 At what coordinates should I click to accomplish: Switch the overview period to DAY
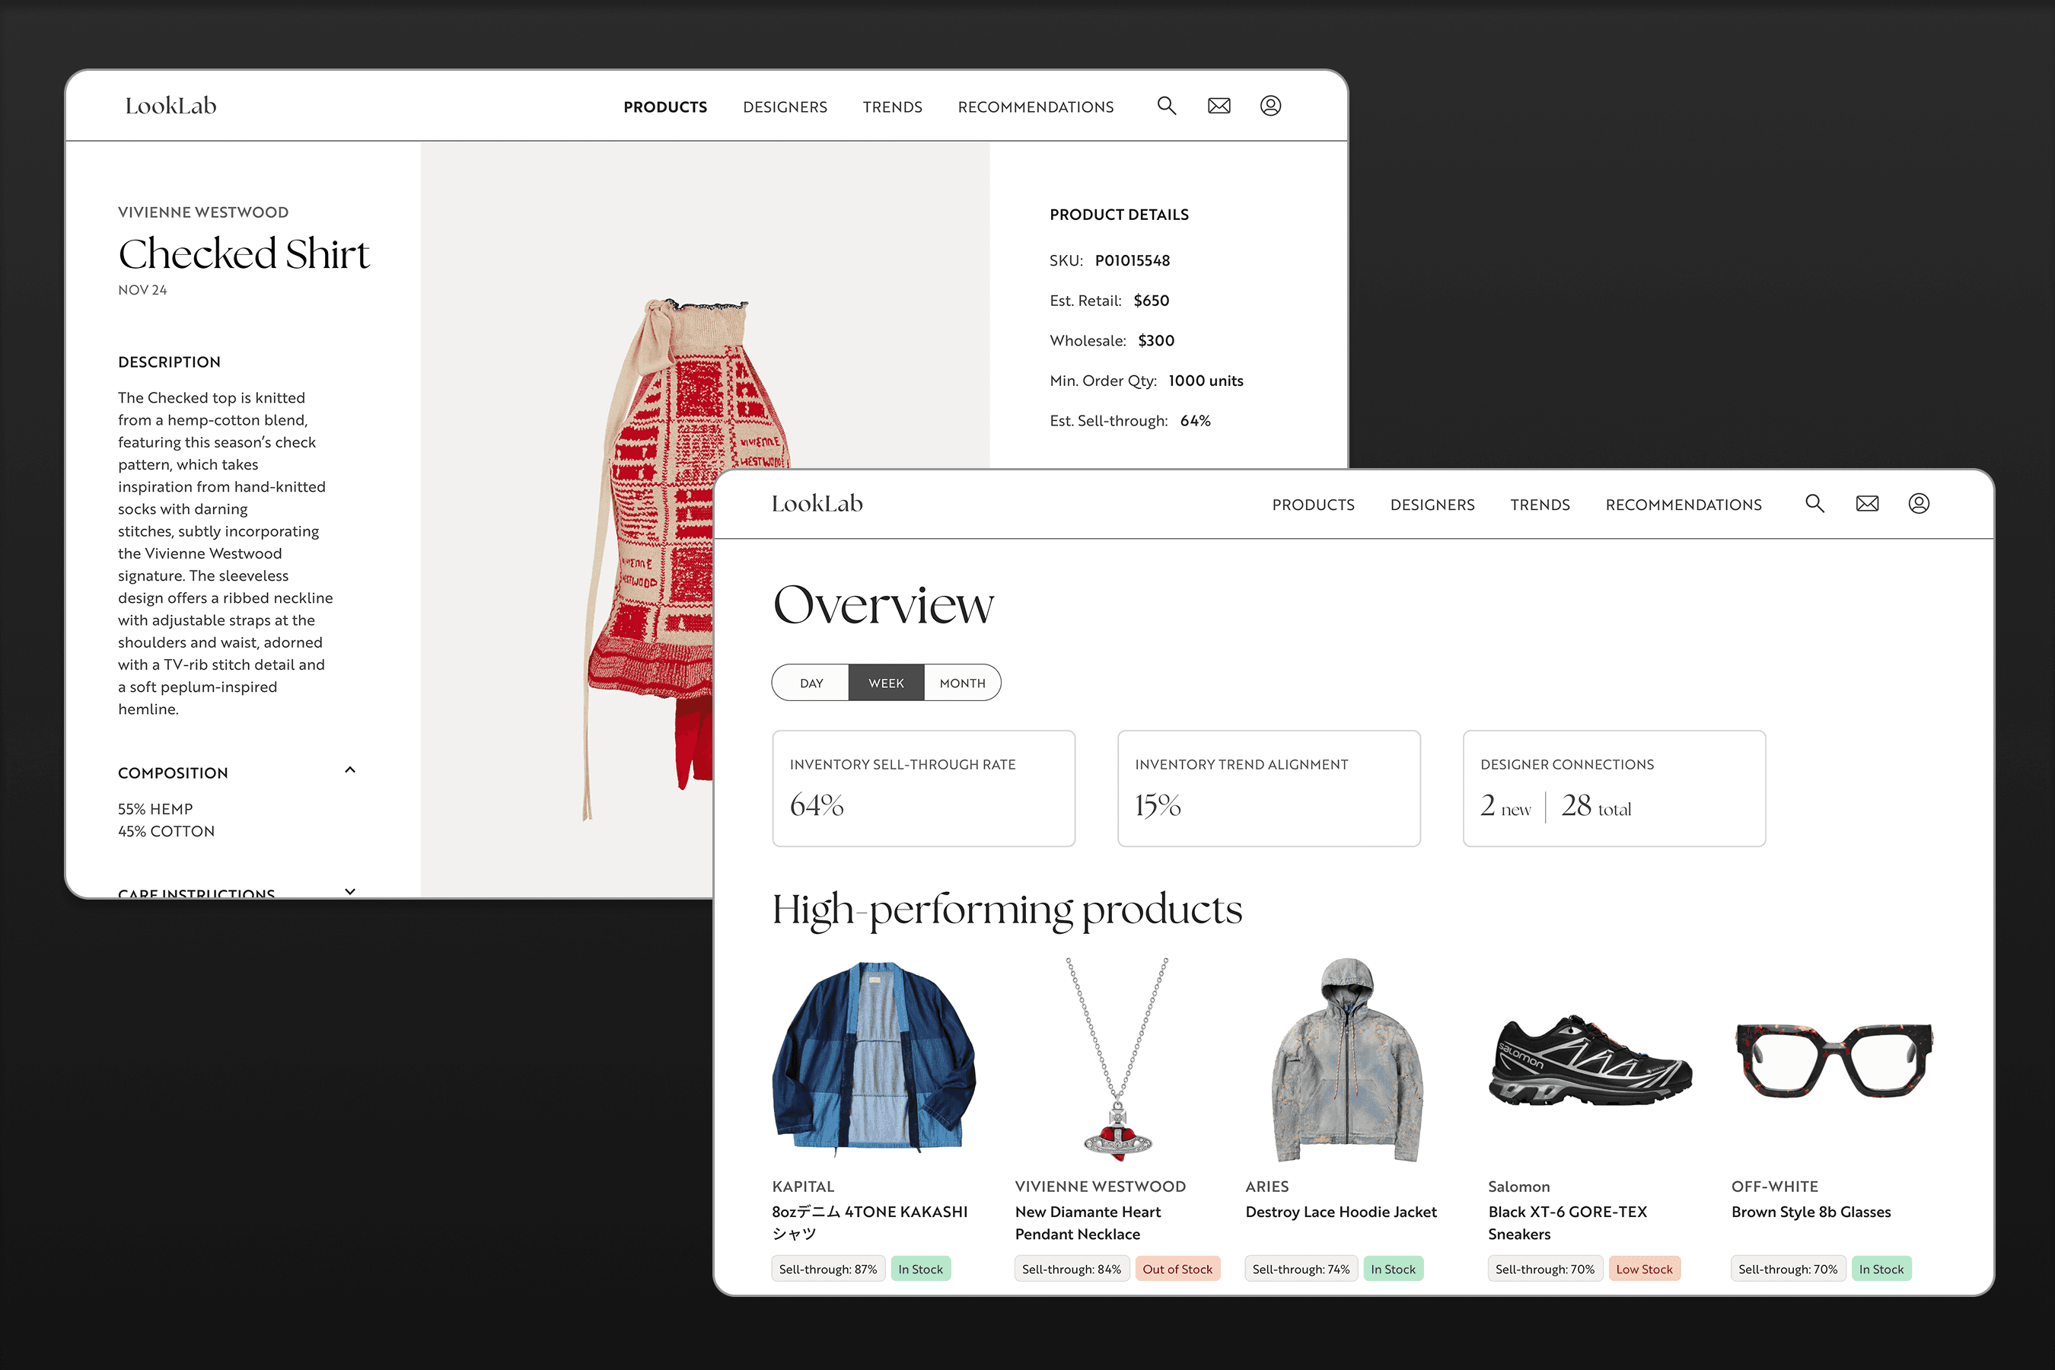[811, 683]
